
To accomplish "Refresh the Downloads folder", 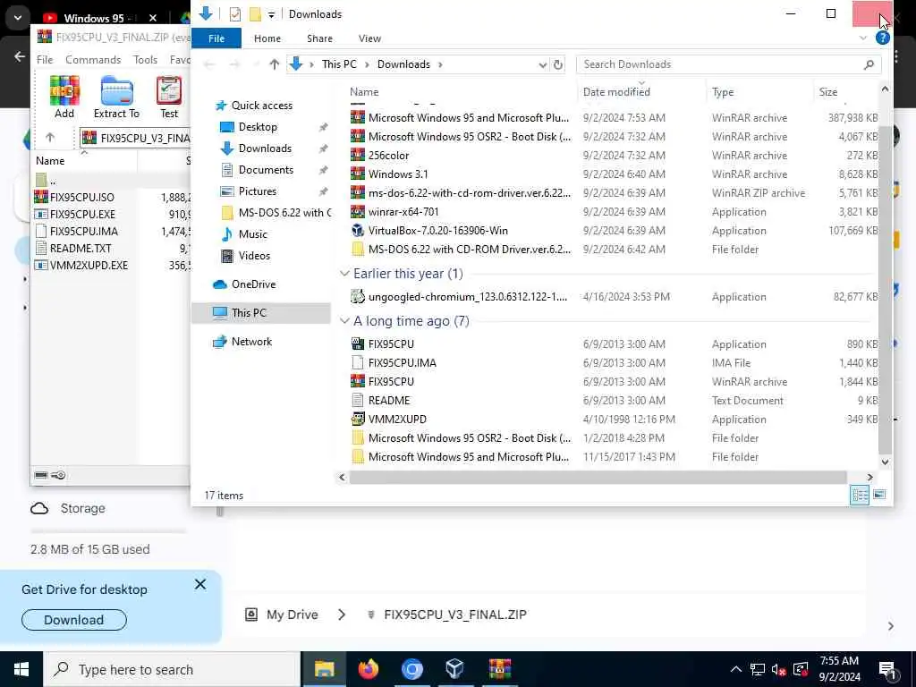I will 558,64.
